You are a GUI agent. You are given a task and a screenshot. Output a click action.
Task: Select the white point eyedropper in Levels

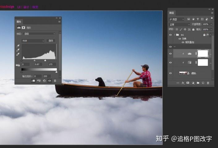[x=18, y=54]
